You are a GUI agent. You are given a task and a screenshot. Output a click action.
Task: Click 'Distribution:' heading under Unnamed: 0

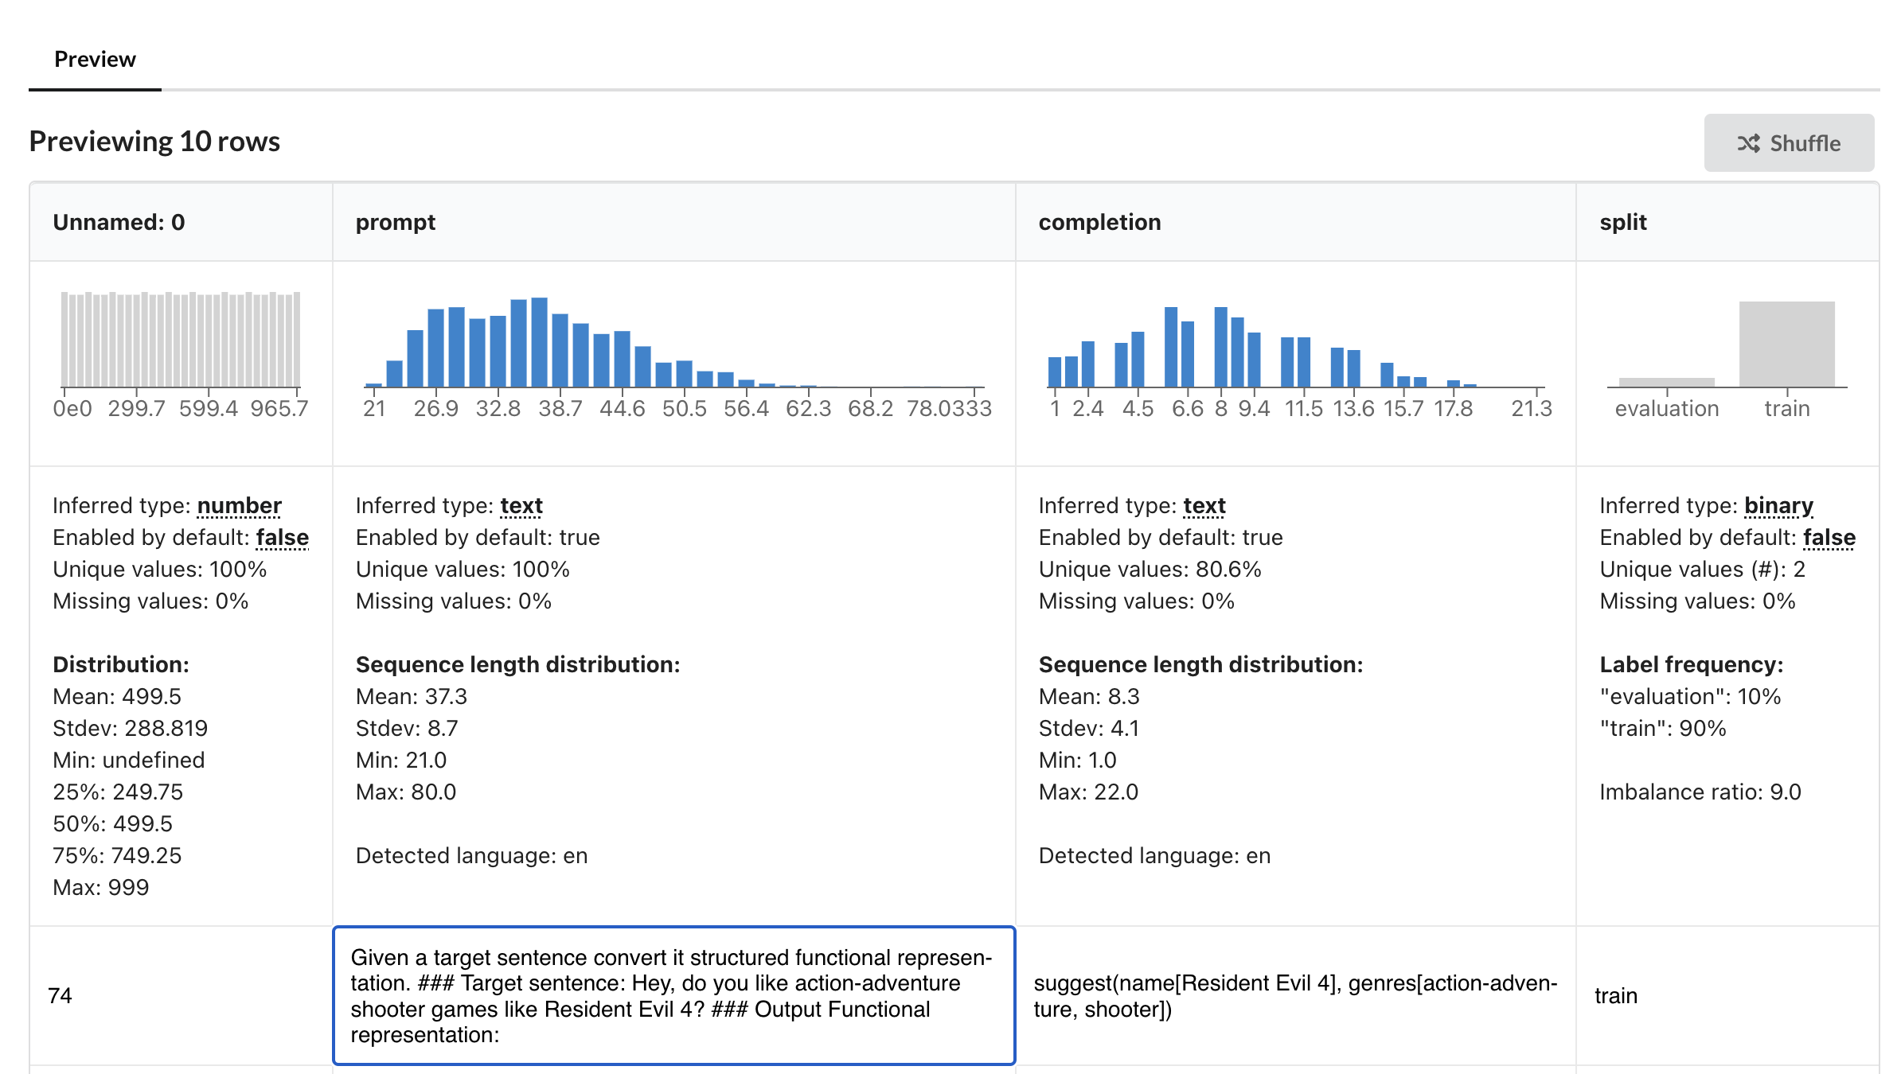121,665
